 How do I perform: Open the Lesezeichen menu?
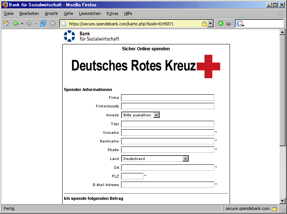pyautogui.click(x=90, y=13)
